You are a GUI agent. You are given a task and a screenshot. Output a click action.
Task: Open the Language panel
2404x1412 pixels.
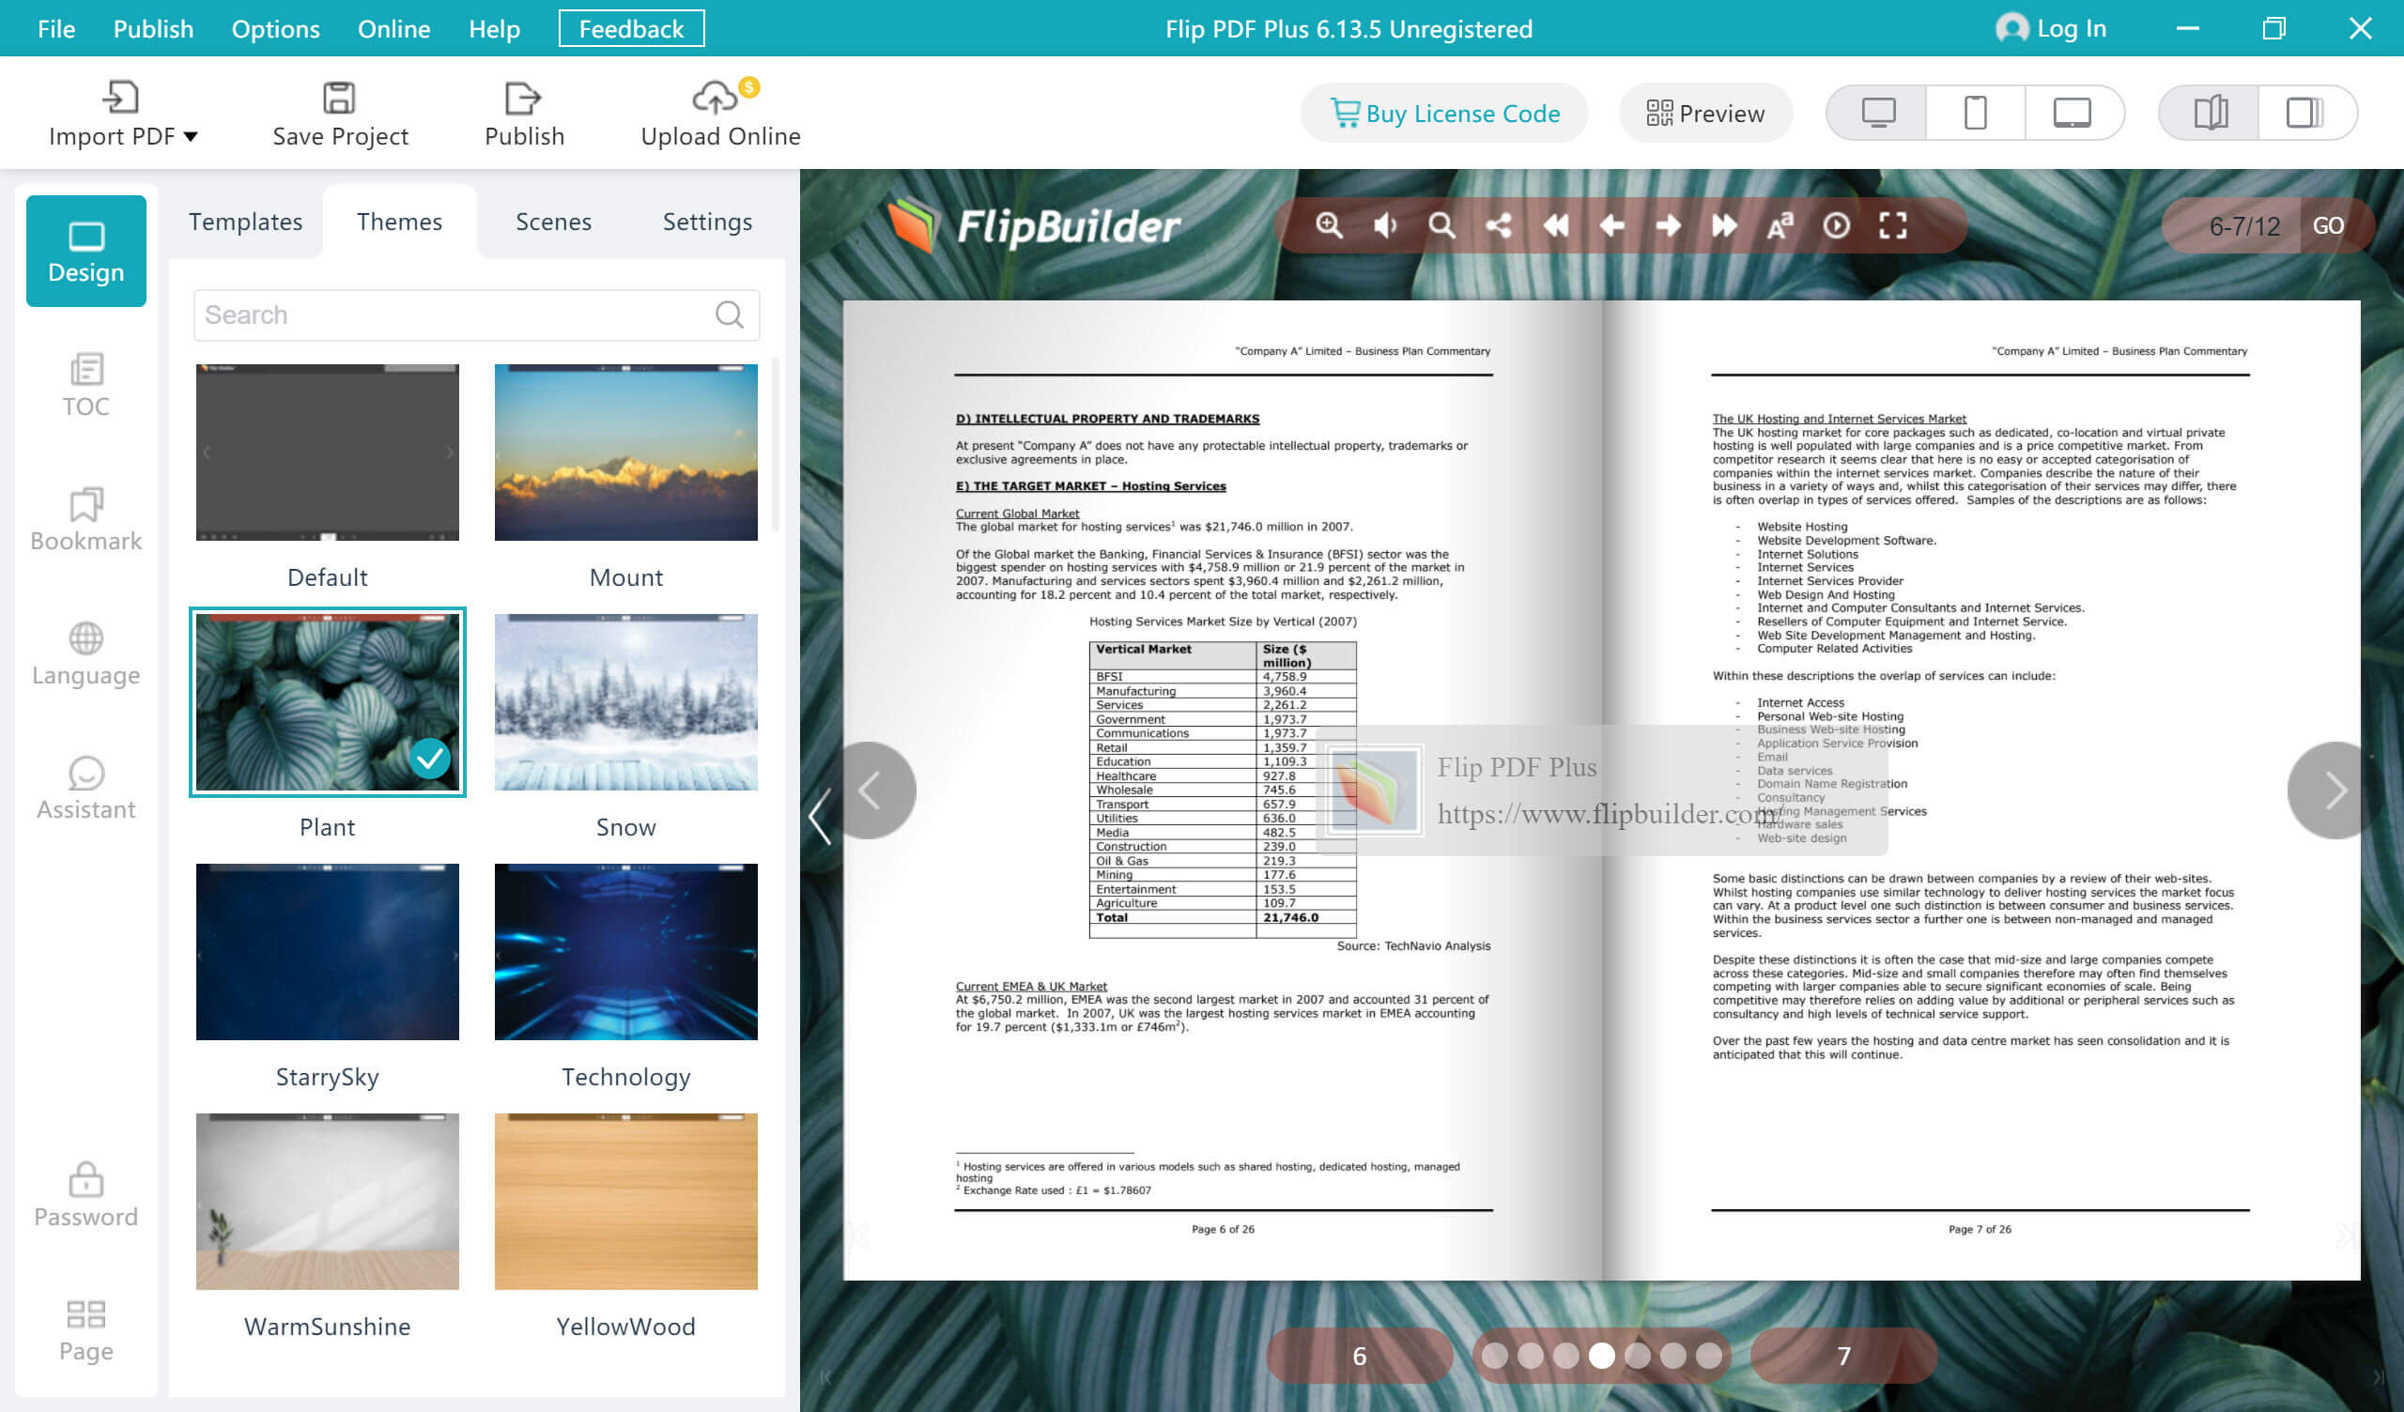(x=85, y=652)
